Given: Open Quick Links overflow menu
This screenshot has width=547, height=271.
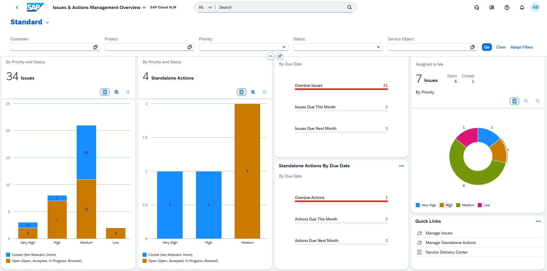Looking at the screenshot, I should 538,221.
